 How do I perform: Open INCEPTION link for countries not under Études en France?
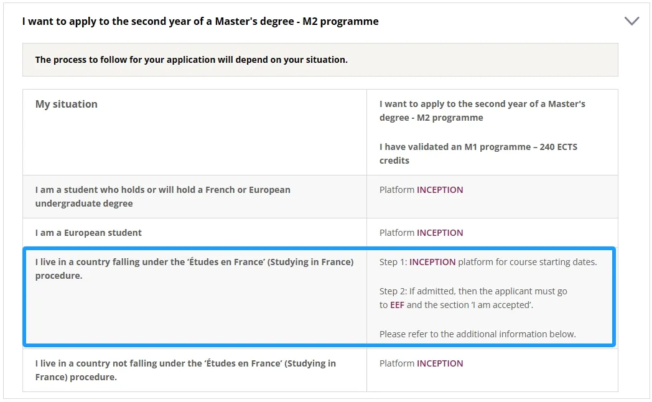440,363
